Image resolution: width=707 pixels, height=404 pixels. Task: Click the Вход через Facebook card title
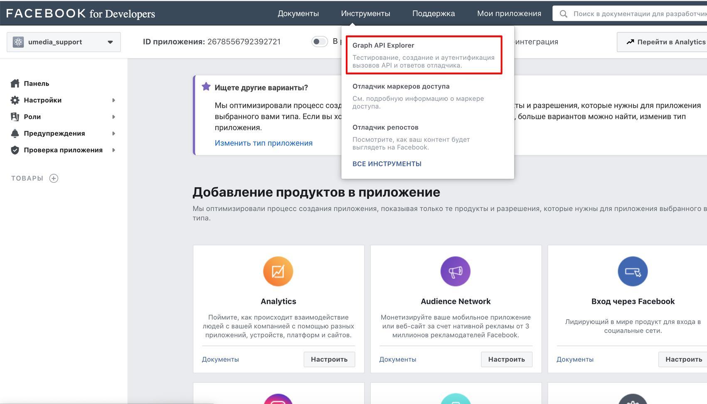[633, 301]
